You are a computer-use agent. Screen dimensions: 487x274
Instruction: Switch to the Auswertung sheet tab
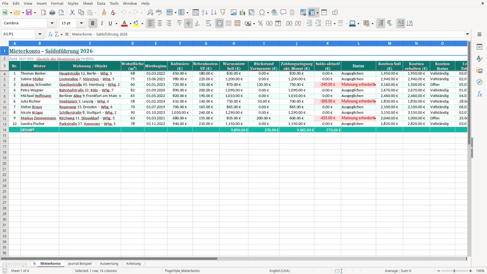pos(109,264)
